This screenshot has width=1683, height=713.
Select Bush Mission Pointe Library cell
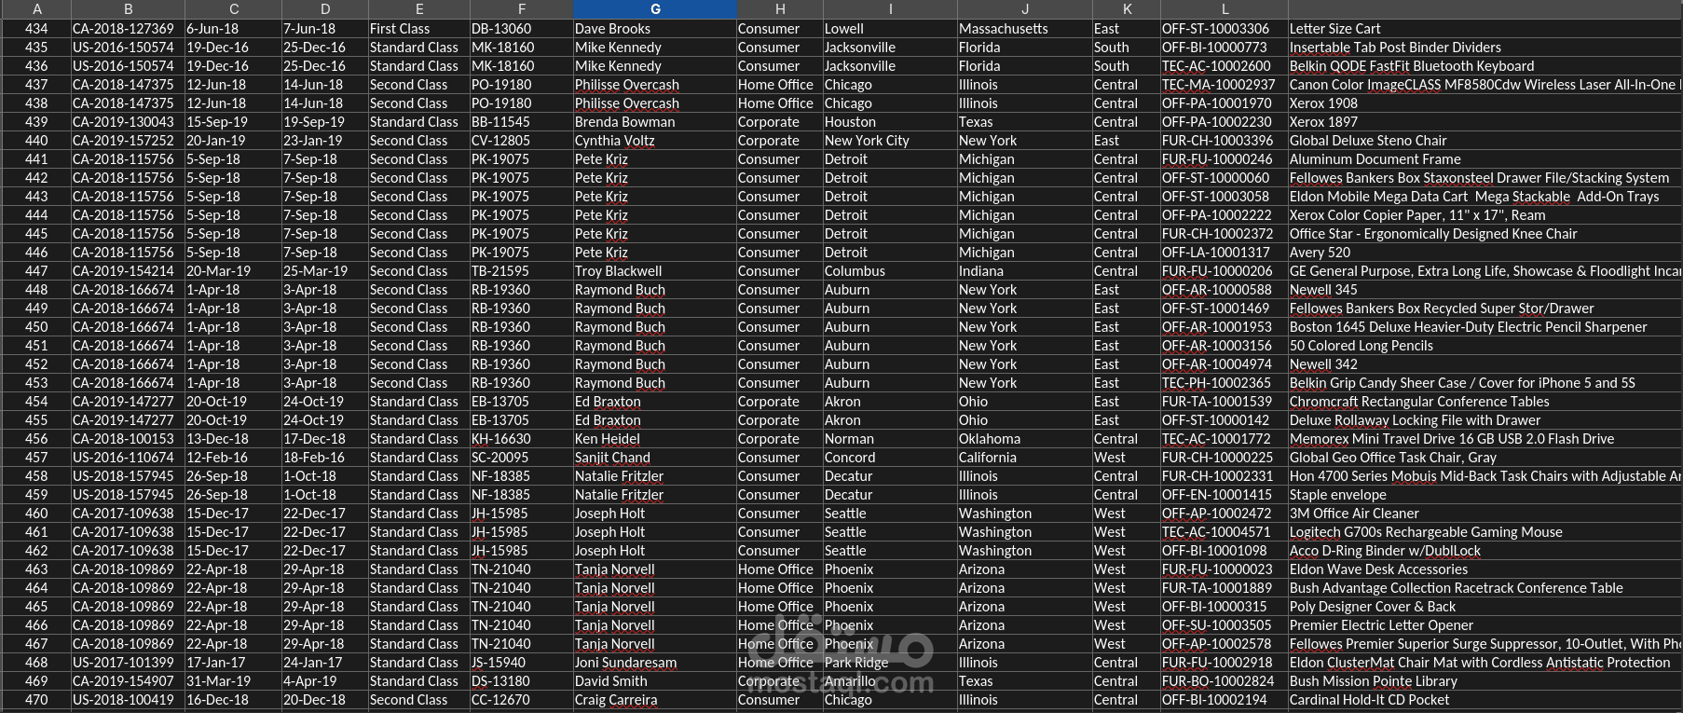[x=1485, y=681]
